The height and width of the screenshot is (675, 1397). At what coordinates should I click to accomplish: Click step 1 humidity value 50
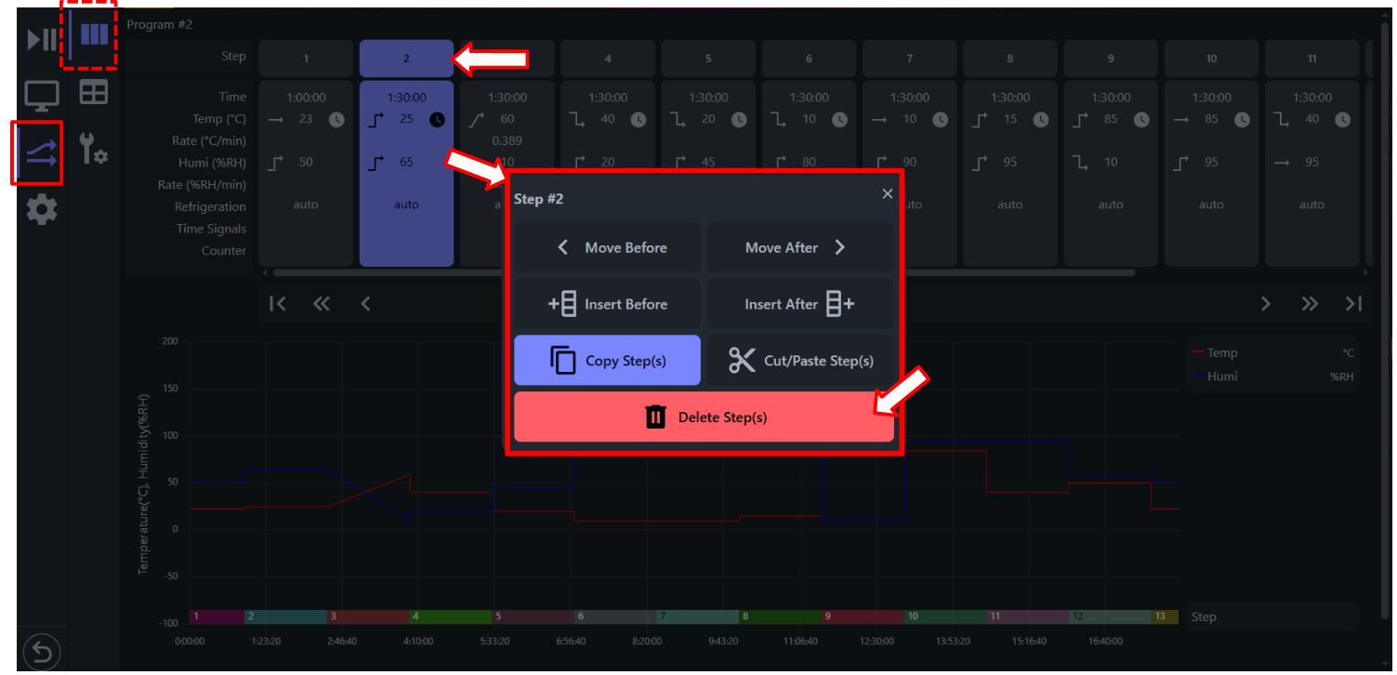click(x=306, y=162)
